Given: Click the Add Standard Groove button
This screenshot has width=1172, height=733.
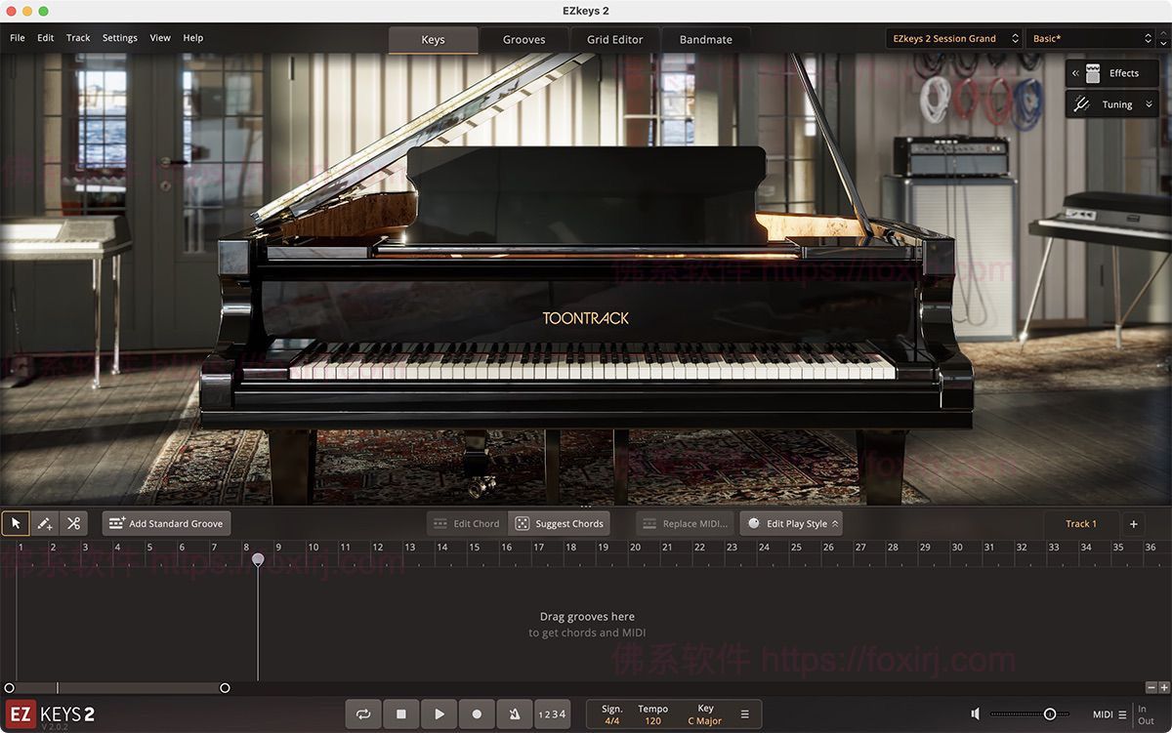Looking at the screenshot, I should 165,523.
